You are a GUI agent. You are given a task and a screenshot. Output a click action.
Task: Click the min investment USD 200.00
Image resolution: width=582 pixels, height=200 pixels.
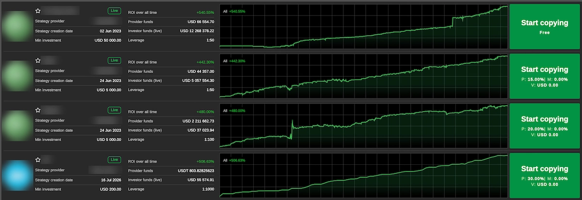[x=111, y=189]
